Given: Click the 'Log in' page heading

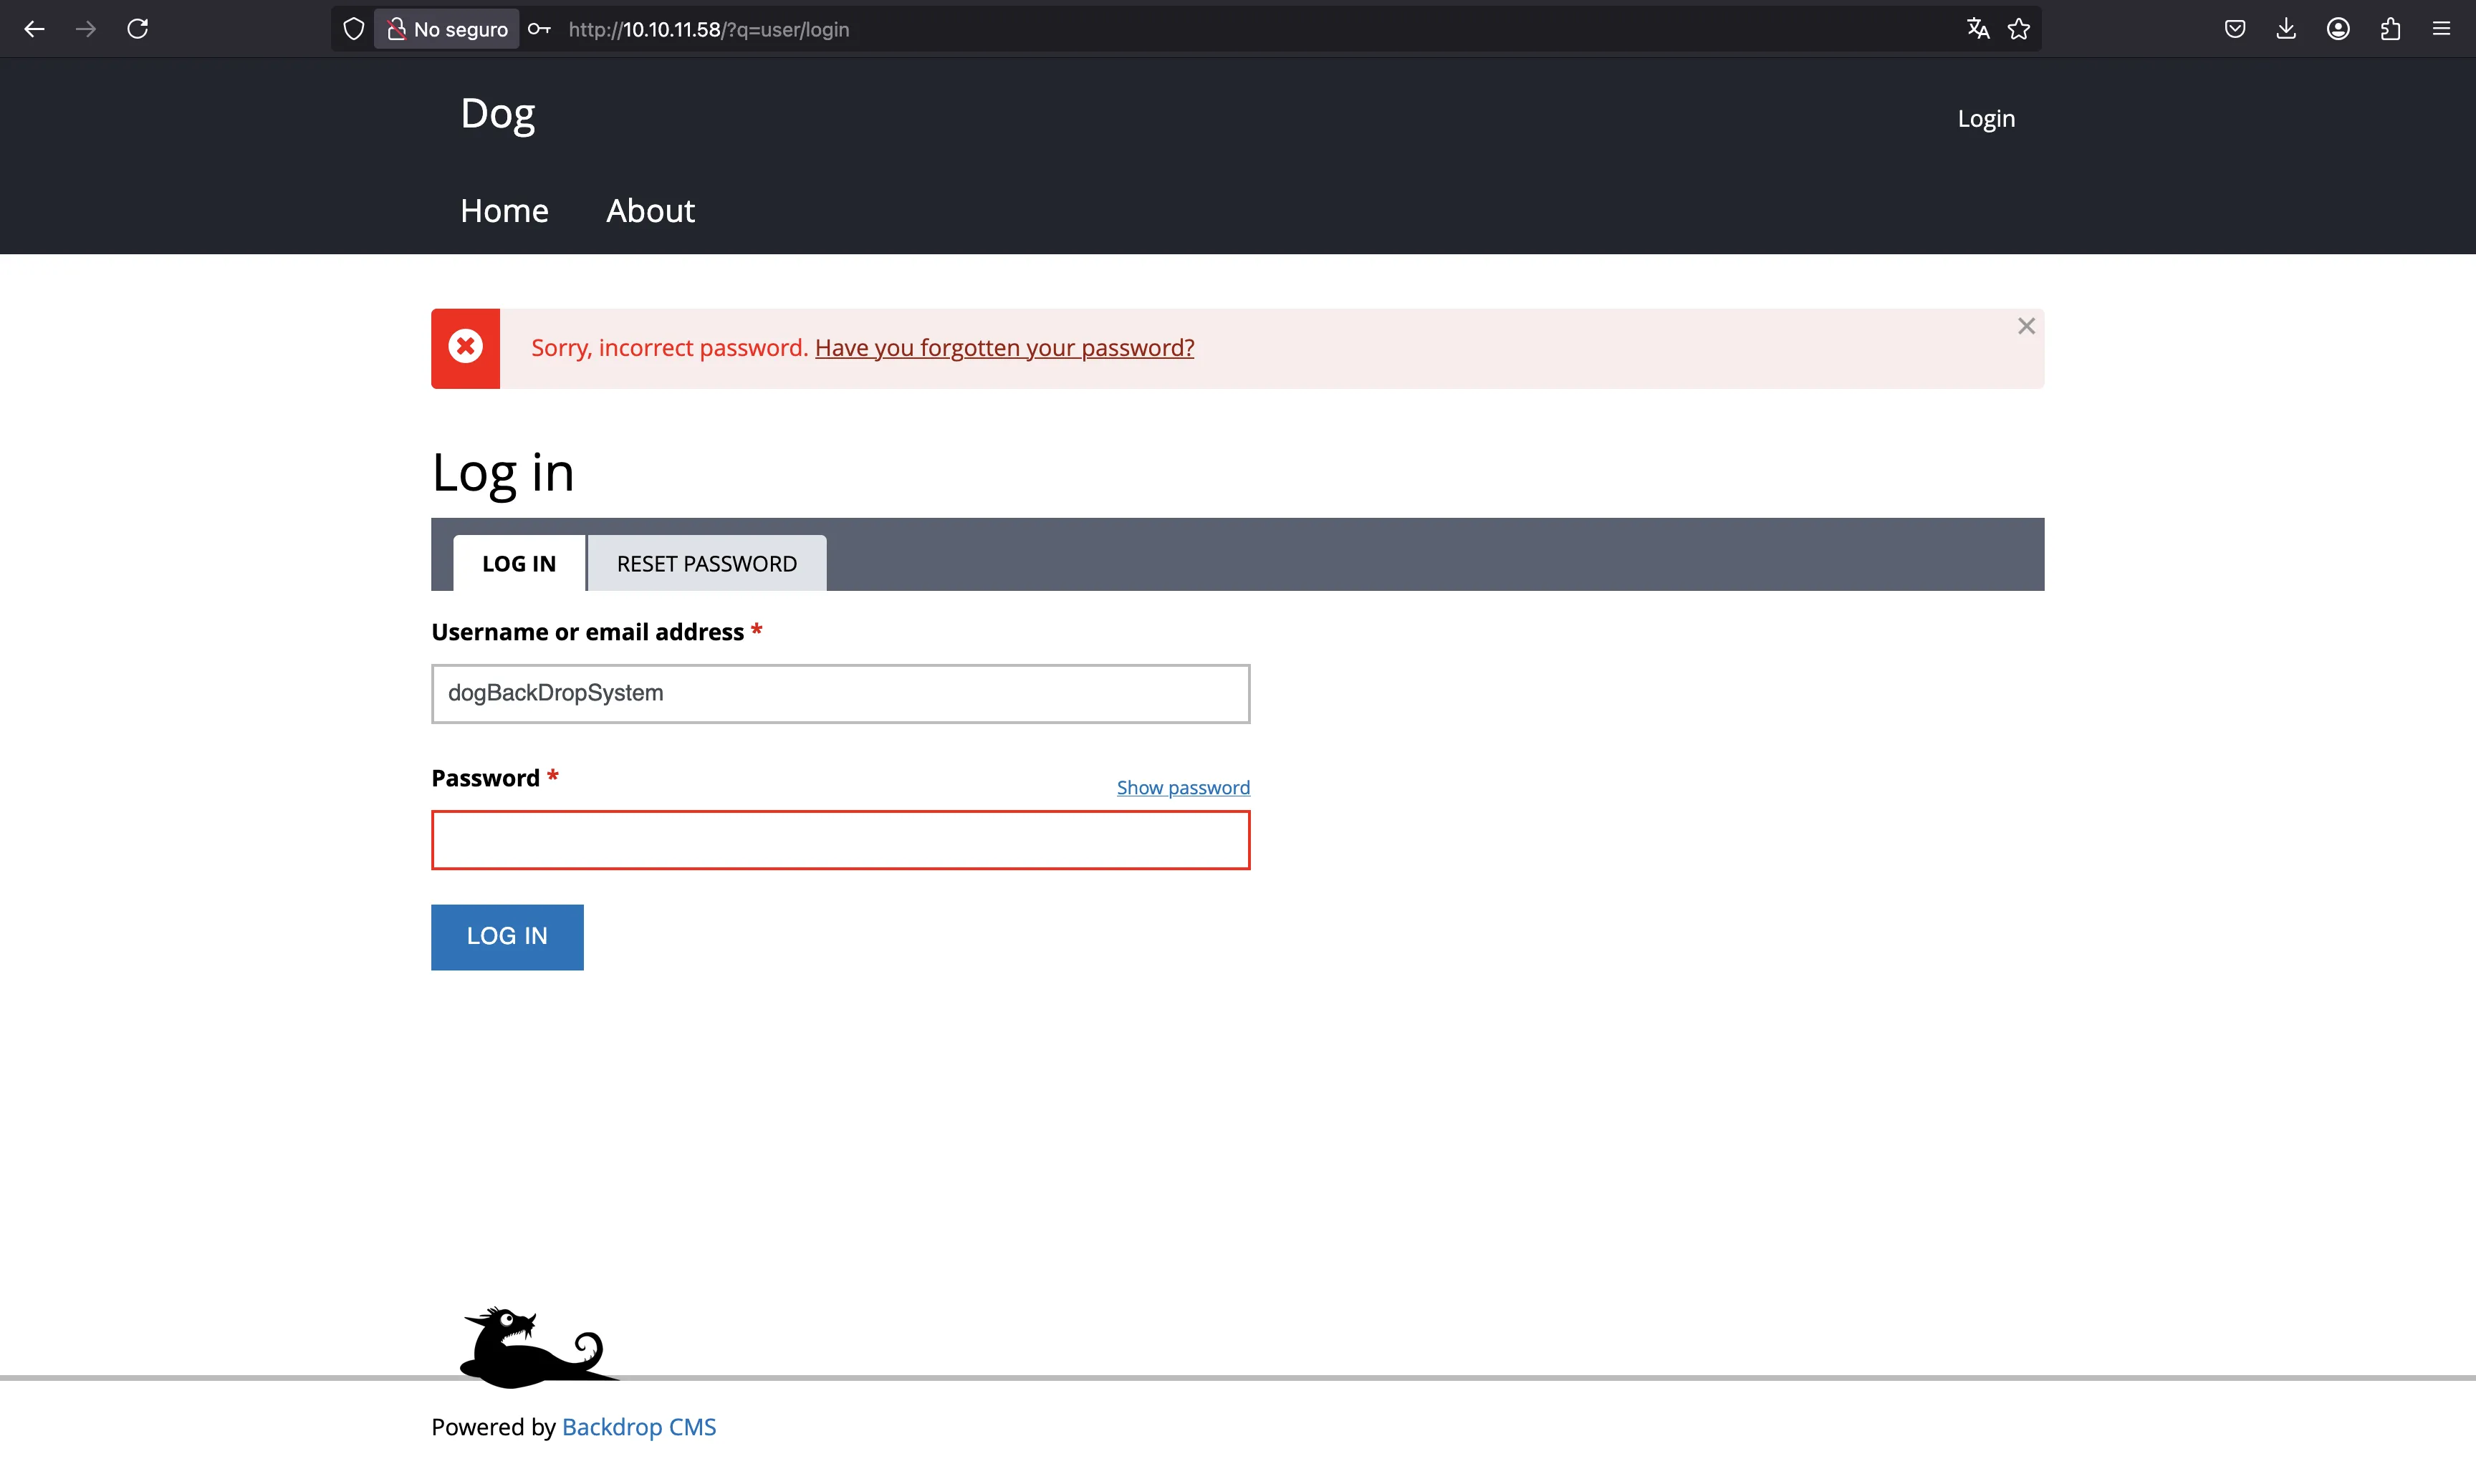Looking at the screenshot, I should 503,472.
